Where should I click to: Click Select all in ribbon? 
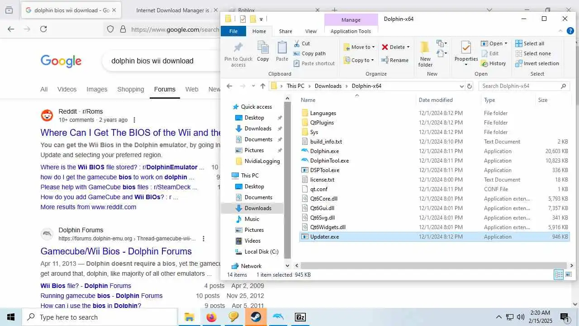(530, 43)
